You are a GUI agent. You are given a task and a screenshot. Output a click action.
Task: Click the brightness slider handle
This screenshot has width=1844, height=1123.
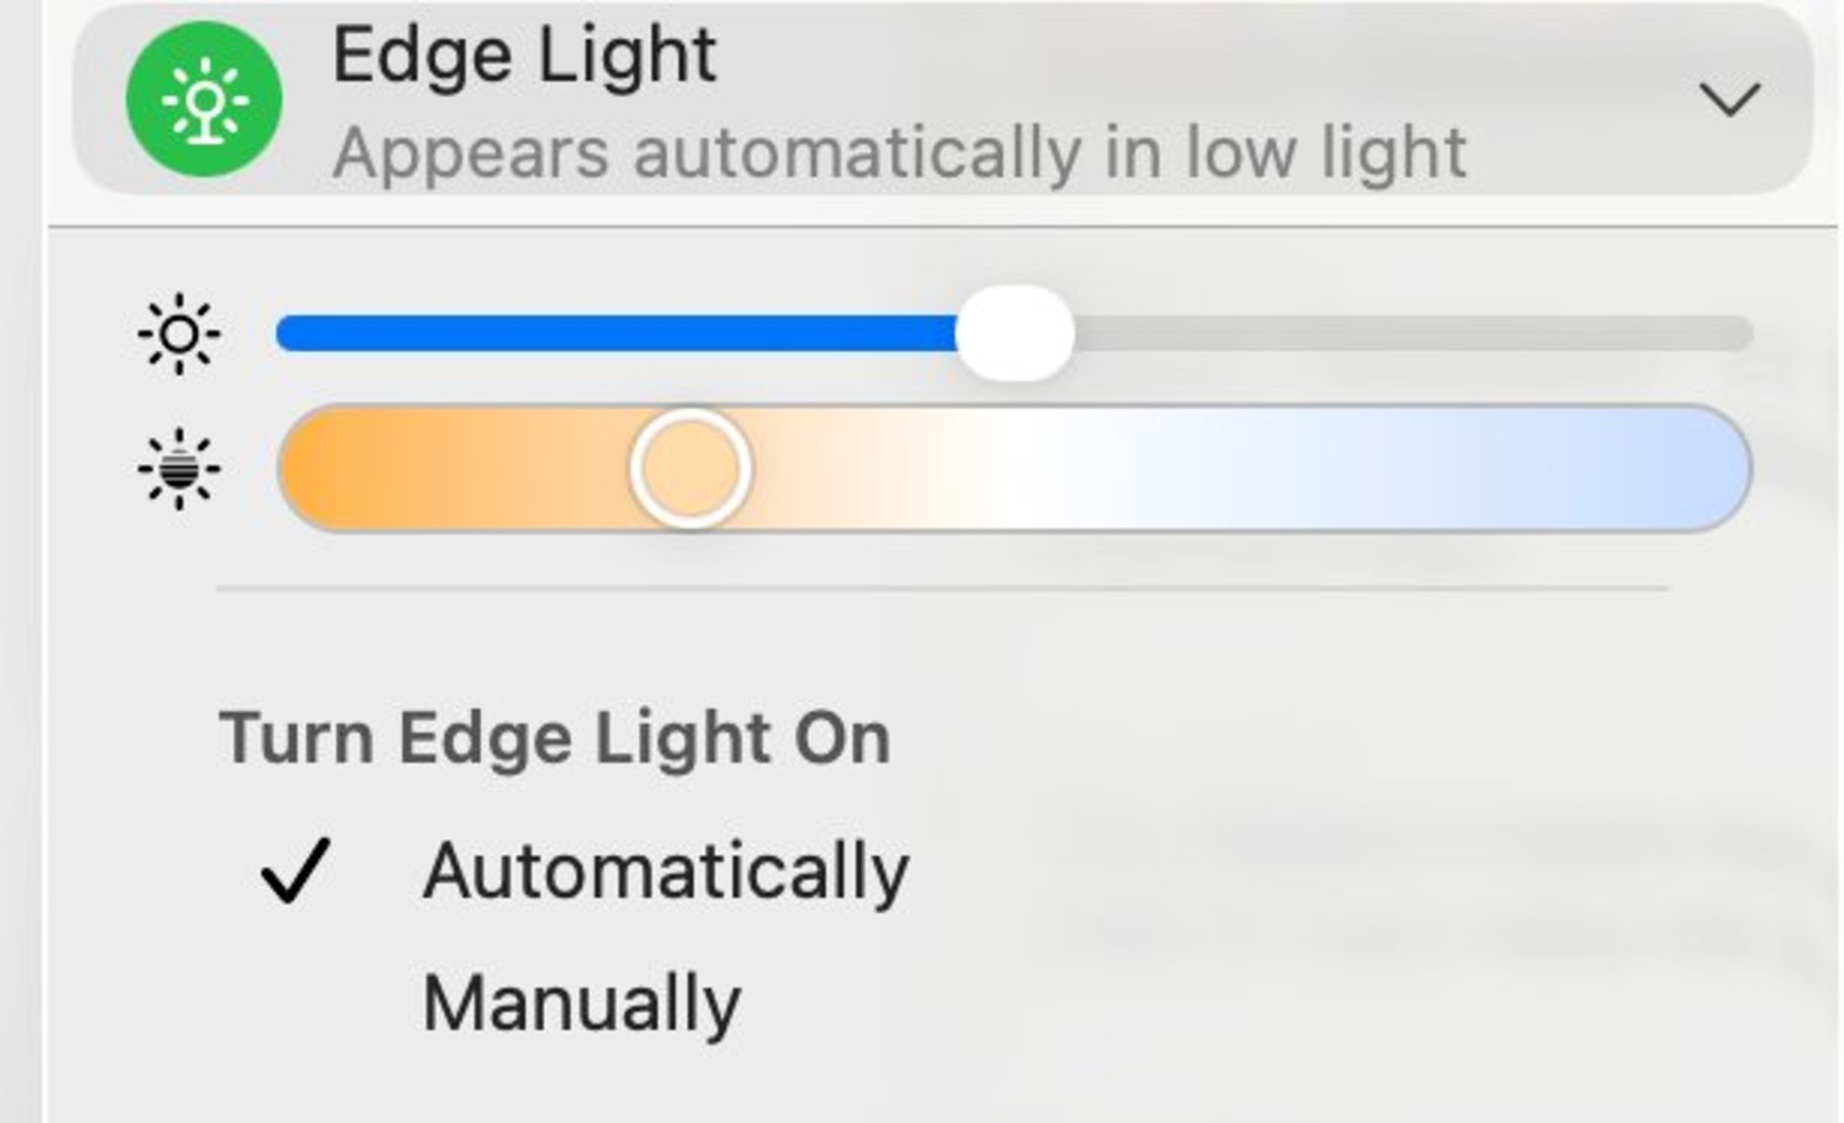pos(1018,334)
